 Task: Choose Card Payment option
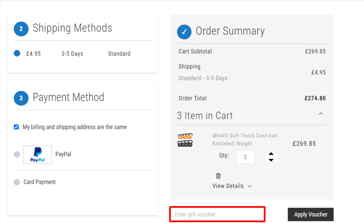(17, 182)
